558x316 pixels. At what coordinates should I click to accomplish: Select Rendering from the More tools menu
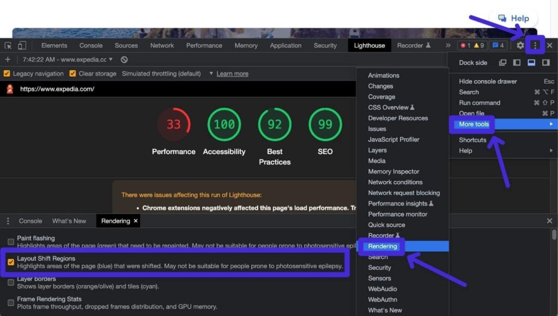tap(381, 246)
